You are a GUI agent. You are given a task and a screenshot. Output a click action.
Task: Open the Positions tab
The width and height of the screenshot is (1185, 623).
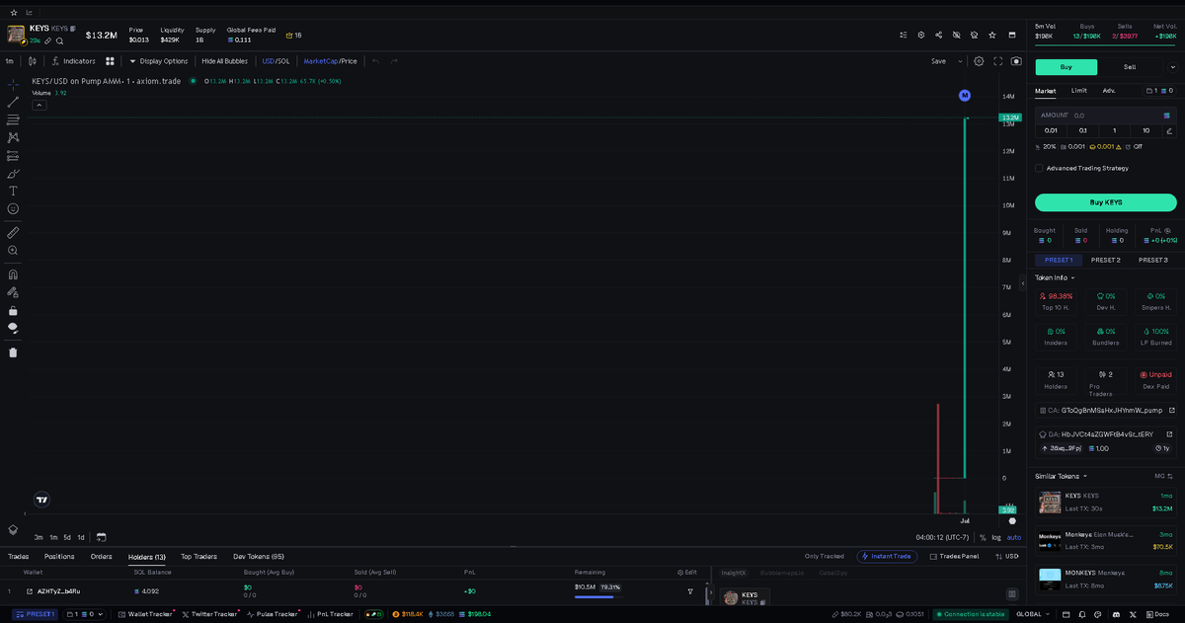tap(59, 557)
